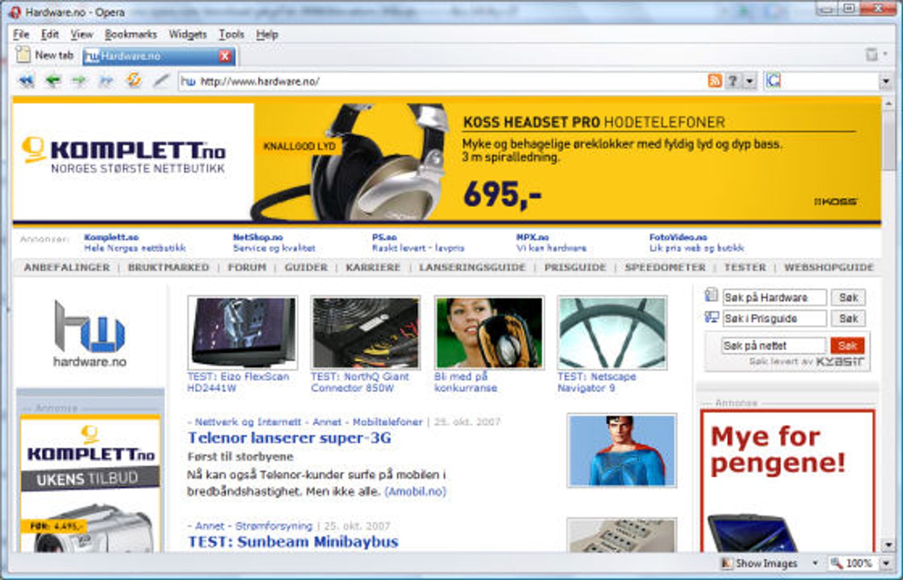Switch to the Hardware.no tab

coord(158,56)
